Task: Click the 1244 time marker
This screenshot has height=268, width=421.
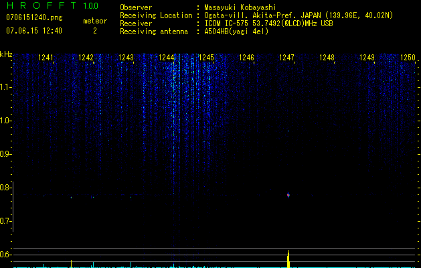Action: (x=166, y=57)
